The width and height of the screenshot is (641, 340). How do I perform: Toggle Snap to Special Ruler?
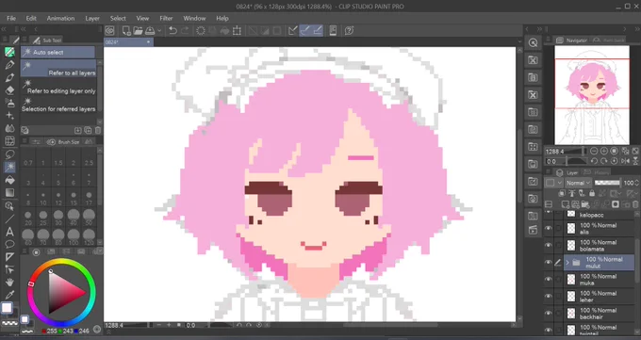coord(305,31)
